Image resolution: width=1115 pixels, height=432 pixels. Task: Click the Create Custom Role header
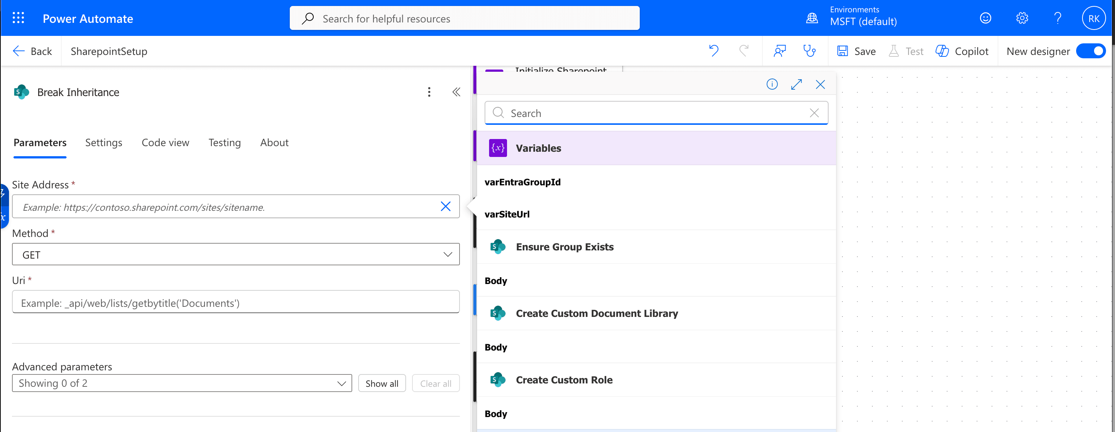coord(656,380)
